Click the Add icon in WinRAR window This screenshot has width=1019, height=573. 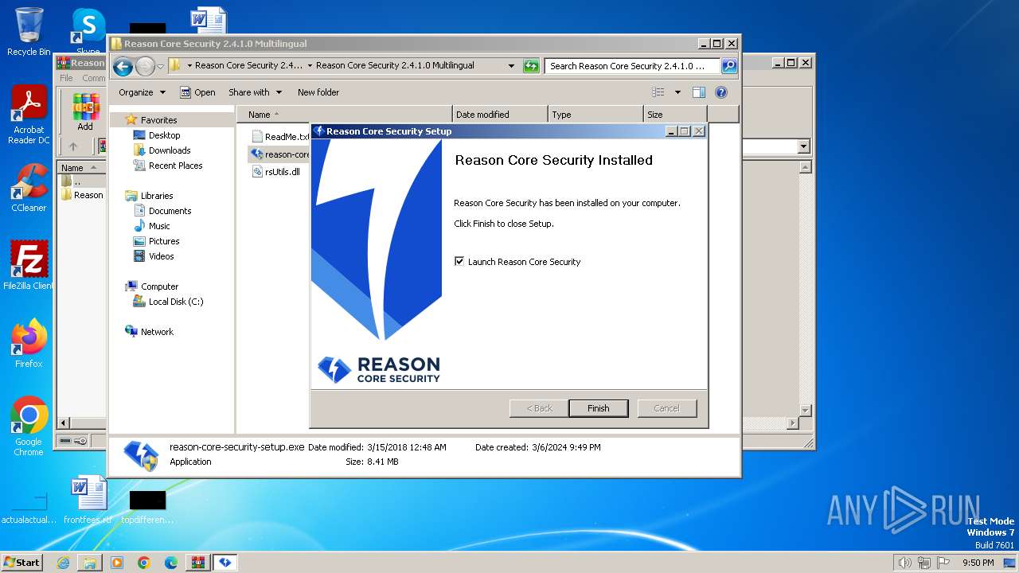point(85,111)
